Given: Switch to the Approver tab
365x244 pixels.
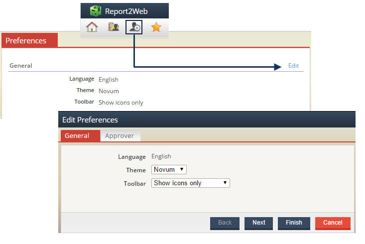Looking at the screenshot, I should [x=120, y=135].
